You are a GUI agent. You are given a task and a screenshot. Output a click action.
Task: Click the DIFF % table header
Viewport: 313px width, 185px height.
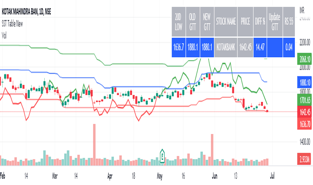260,22
